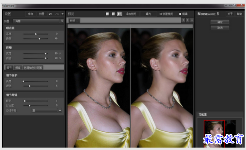Open the 预置 preset dropdown arrow

[x=62, y=21]
